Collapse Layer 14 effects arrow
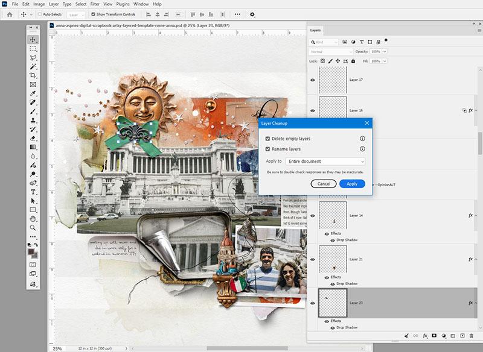483x352 pixels. [x=476, y=216]
